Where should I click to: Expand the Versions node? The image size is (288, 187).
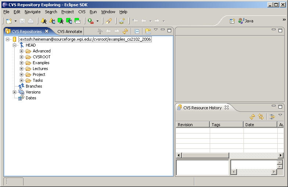coord(15,92)
